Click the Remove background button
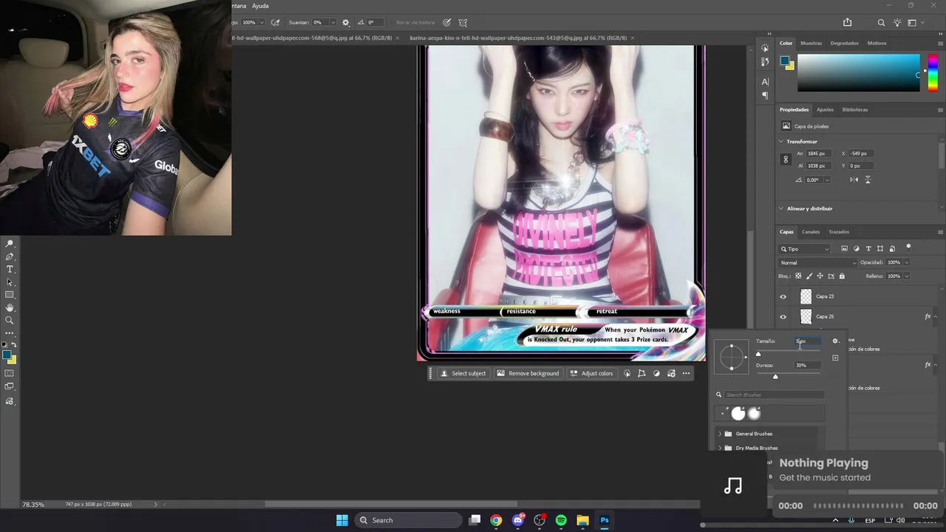 pos(528,373)
